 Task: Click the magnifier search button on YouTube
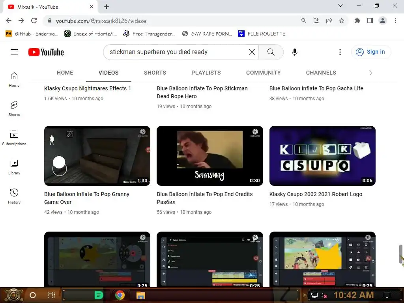271,52
